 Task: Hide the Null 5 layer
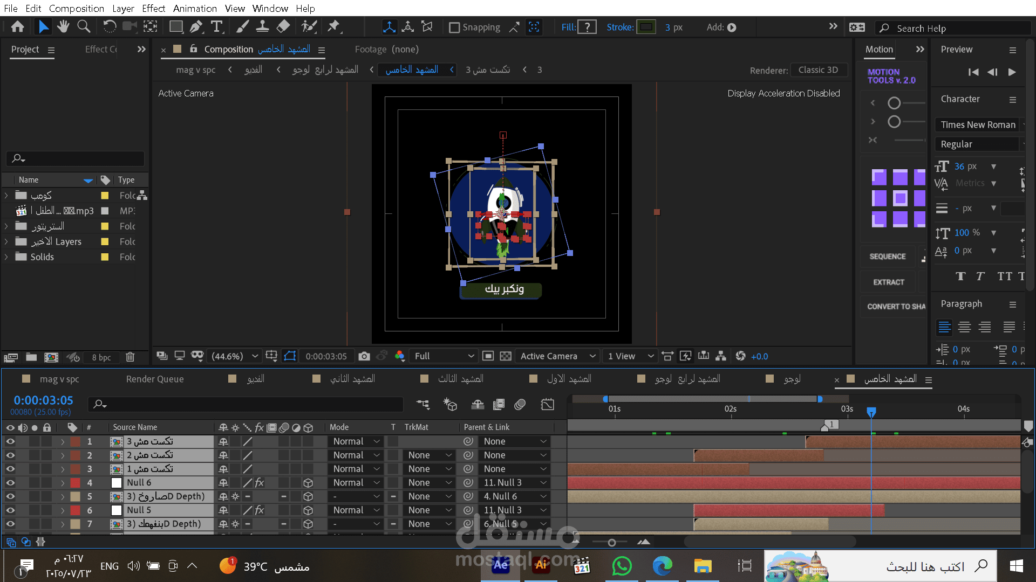(x=10, y=510)
